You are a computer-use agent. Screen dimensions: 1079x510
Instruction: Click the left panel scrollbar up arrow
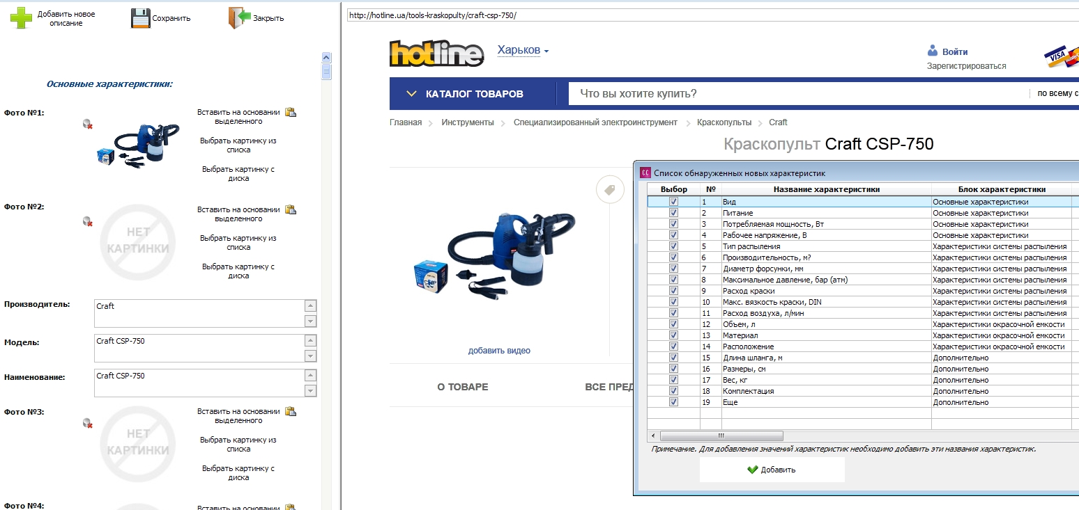(326, 57)
